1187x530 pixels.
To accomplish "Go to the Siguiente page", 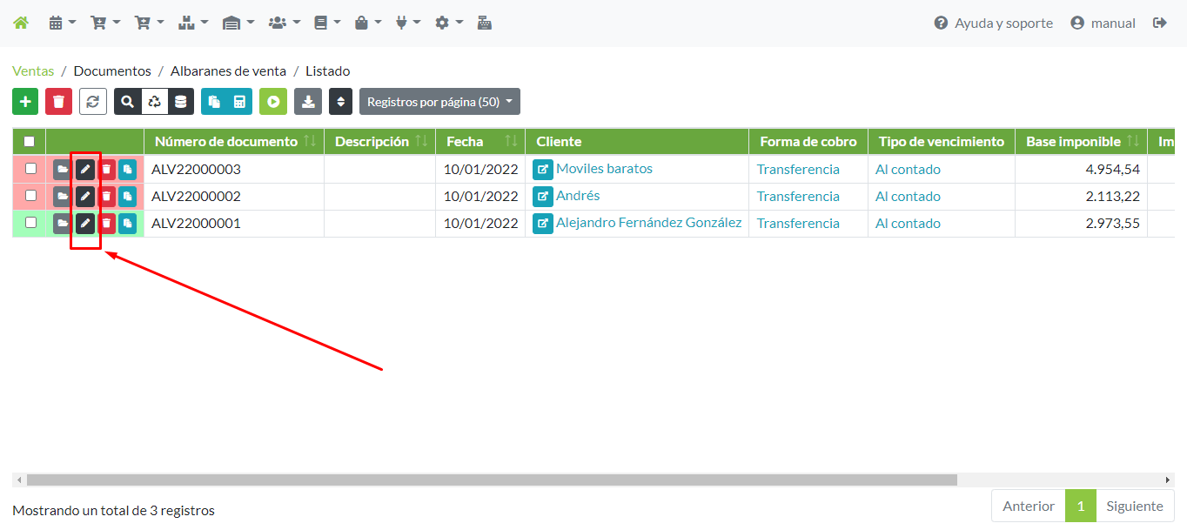I will pyautogui.click(x=1134, y=506).
